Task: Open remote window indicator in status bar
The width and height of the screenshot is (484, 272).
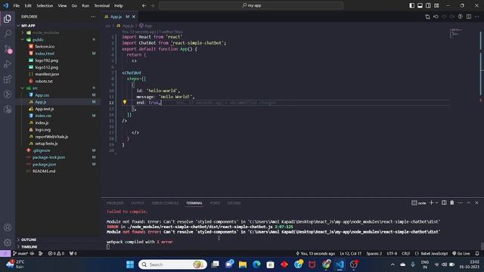Action: tap(5, 253)
